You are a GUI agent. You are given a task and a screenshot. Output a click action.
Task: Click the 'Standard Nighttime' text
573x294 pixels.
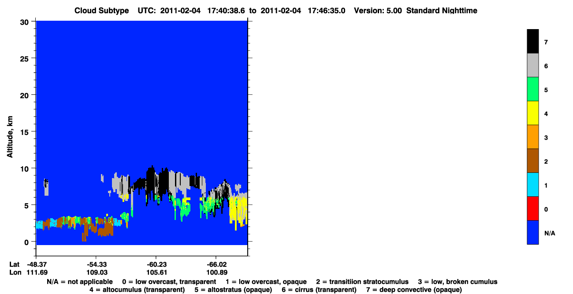click(442, 11)
